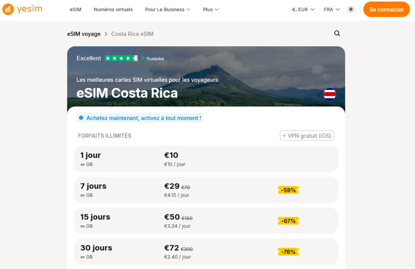Click the Trustpilot logo

152,58
